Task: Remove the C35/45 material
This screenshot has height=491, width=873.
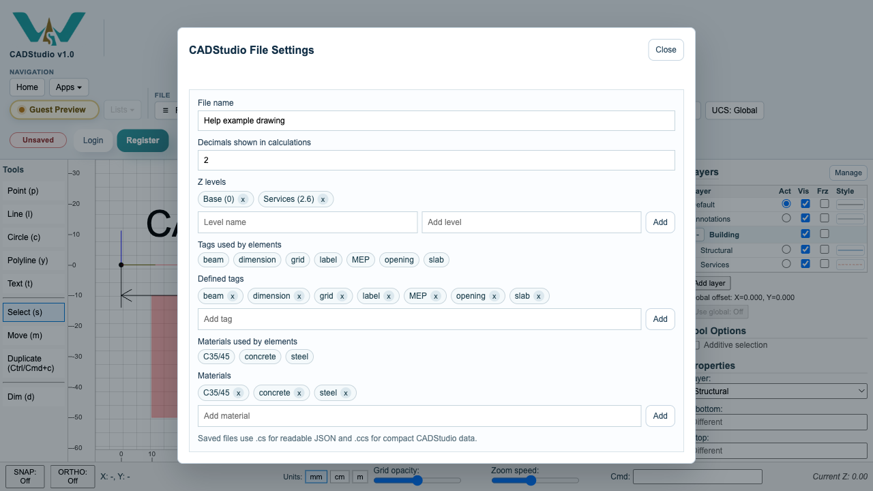Action: point(238,393)
